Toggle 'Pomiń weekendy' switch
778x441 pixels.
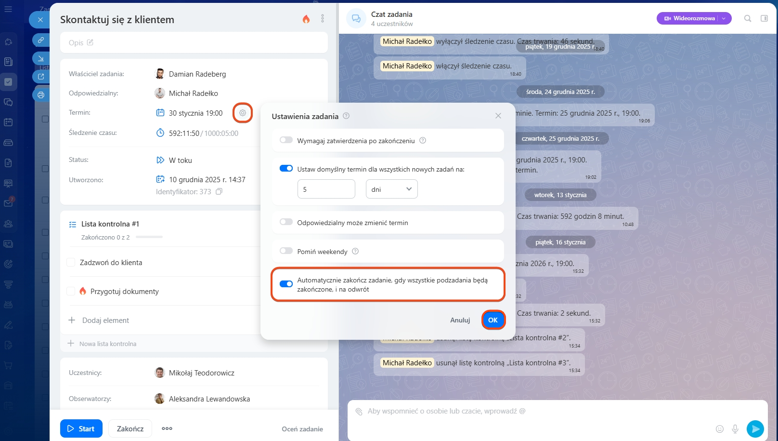pyautogui.click(x=286, y=251)
